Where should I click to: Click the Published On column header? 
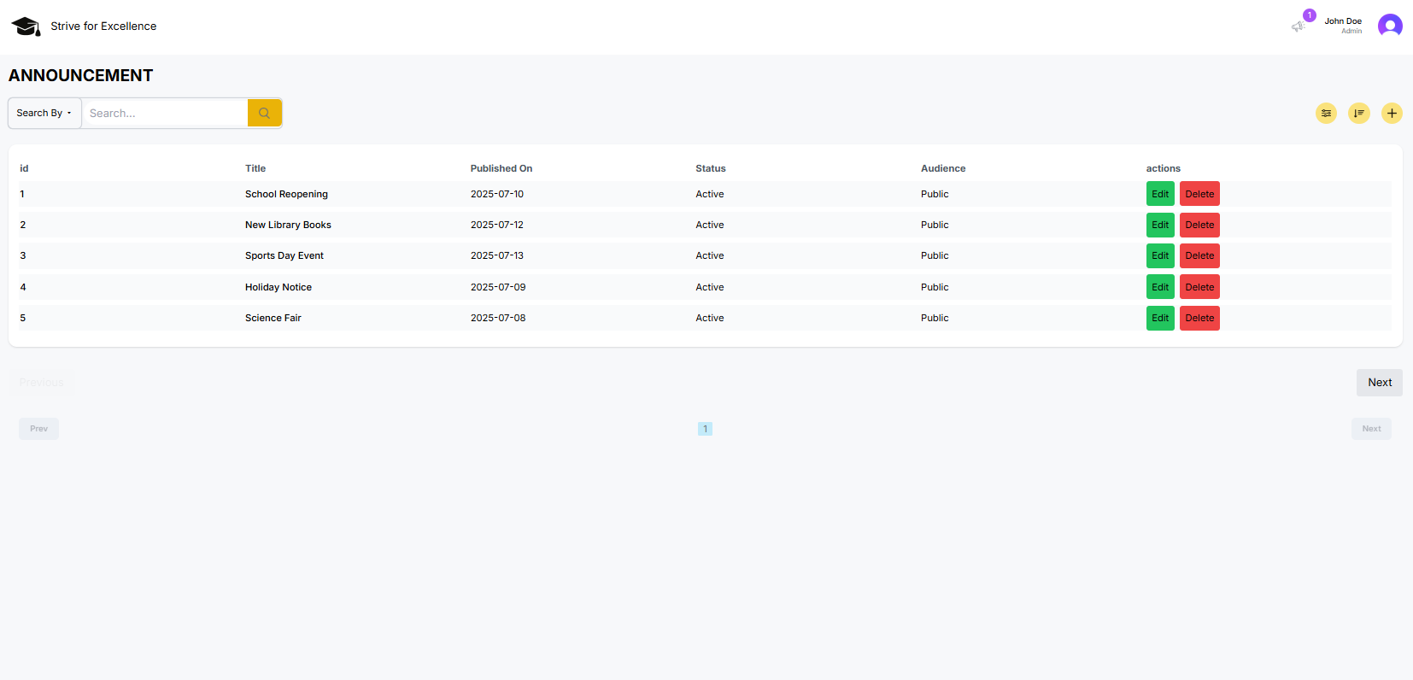coord(501,168)
